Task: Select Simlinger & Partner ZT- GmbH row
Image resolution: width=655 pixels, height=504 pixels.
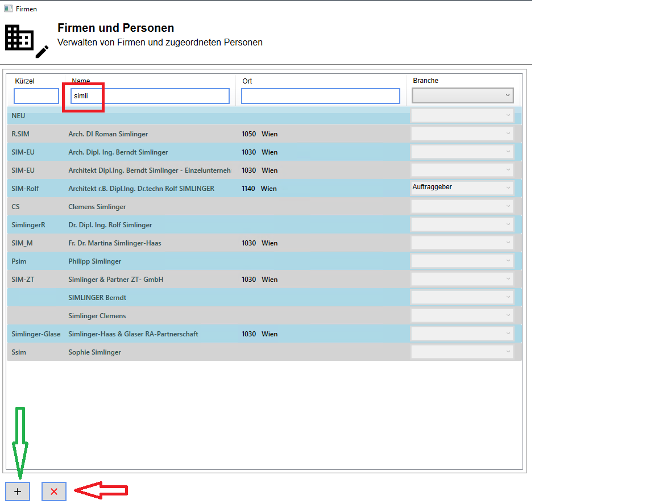Action: (x=116, y=280)
